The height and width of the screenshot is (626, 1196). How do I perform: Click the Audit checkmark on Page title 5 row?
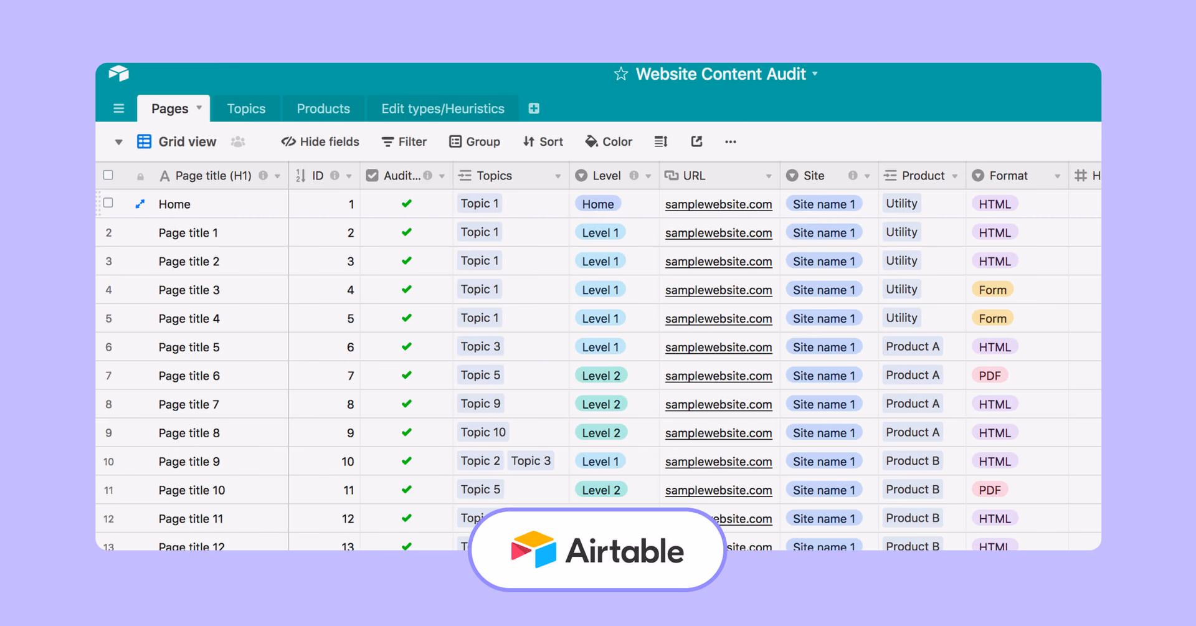(406, 346)
